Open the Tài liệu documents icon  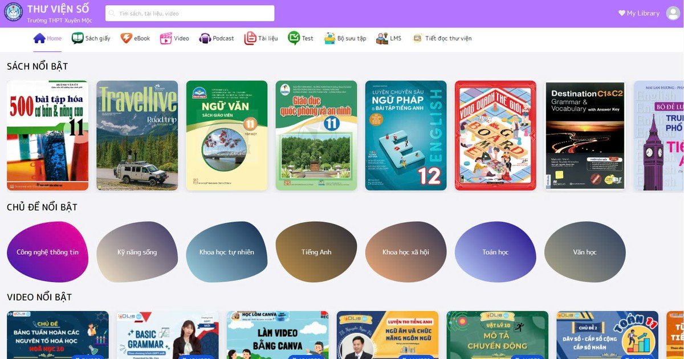[250, 38]
